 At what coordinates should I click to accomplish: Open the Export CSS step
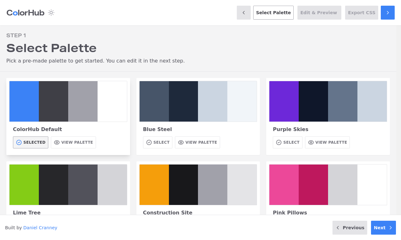tap(361, 13)
